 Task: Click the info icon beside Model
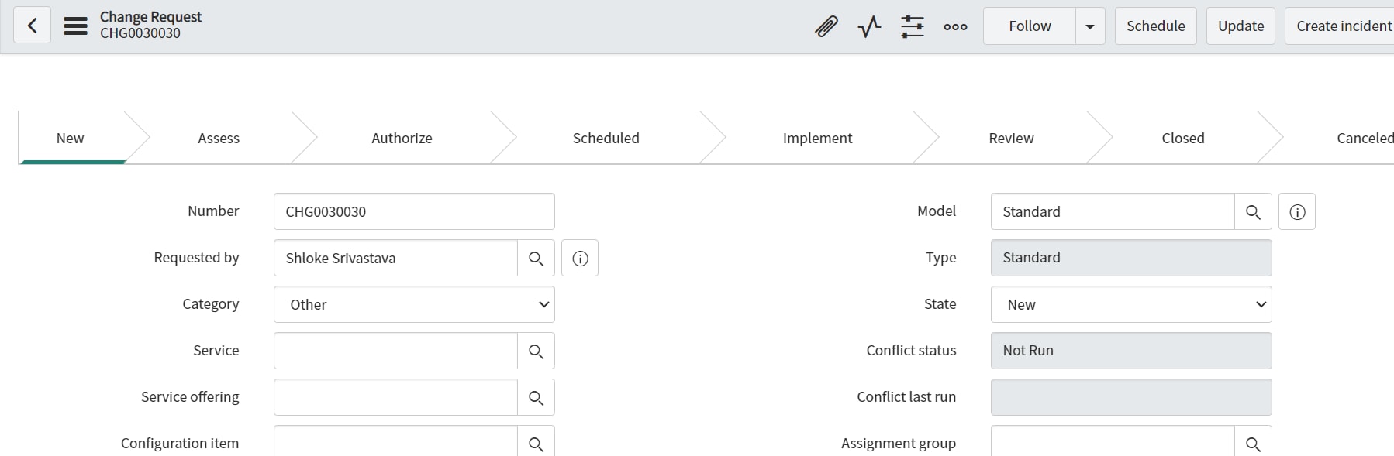coord(1297,211)
